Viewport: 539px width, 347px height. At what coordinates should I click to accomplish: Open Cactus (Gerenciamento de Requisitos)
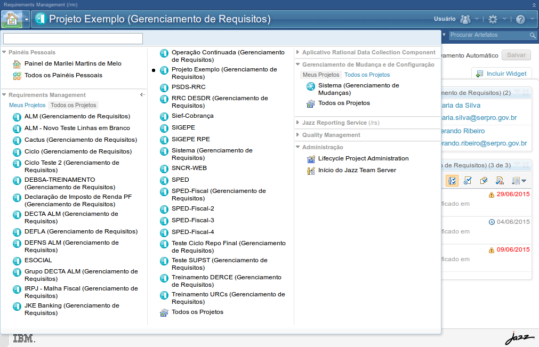point(81,140)
